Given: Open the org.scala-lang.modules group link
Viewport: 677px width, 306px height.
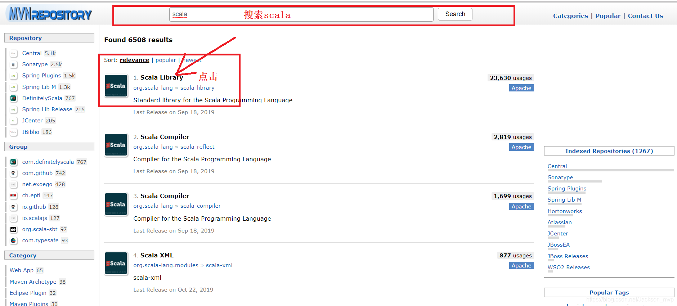Looking at the screenshot, I should [166, 265].
